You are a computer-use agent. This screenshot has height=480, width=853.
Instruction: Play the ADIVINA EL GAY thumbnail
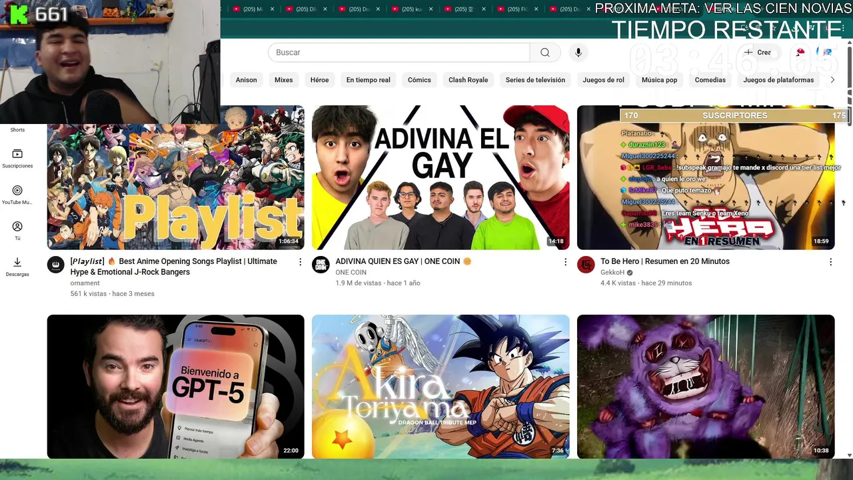click(x=440, y=177)
